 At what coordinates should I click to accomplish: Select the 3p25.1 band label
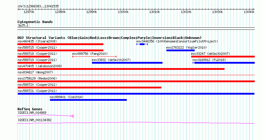(x=23, y=25)
